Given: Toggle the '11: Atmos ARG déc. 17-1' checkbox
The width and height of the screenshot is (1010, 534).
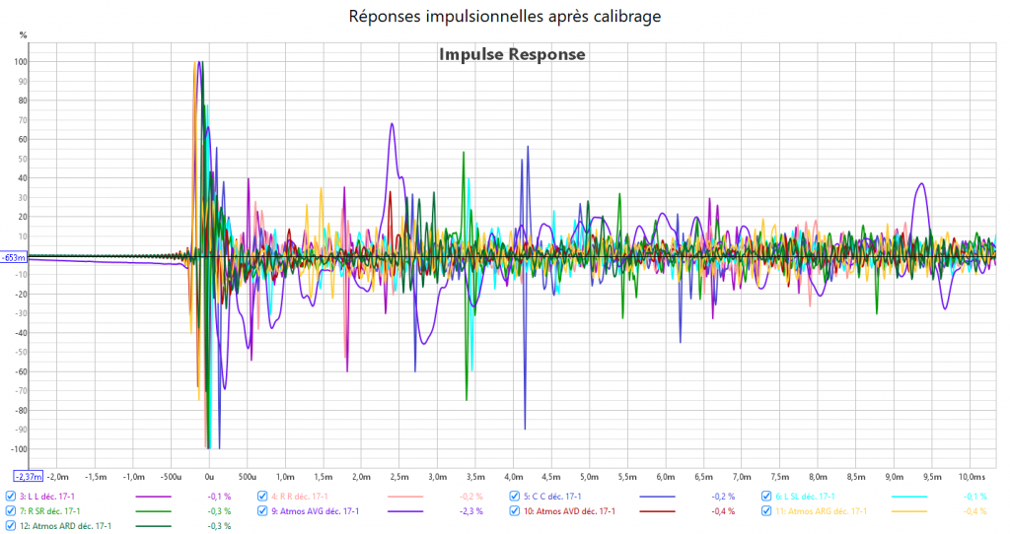Looking at the screenshot, I should click(765, 511).
